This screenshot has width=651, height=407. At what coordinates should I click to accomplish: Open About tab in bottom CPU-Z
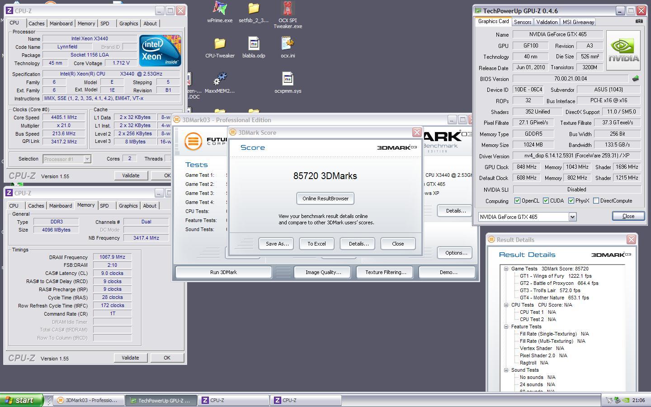click(x=150, y=206)
